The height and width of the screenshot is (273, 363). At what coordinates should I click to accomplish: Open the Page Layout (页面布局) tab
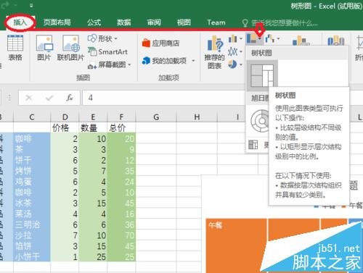tap(57, 22)
